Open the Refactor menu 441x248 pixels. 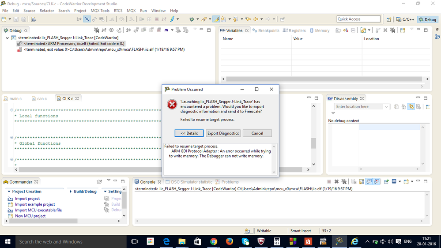[x=47, y=11]
